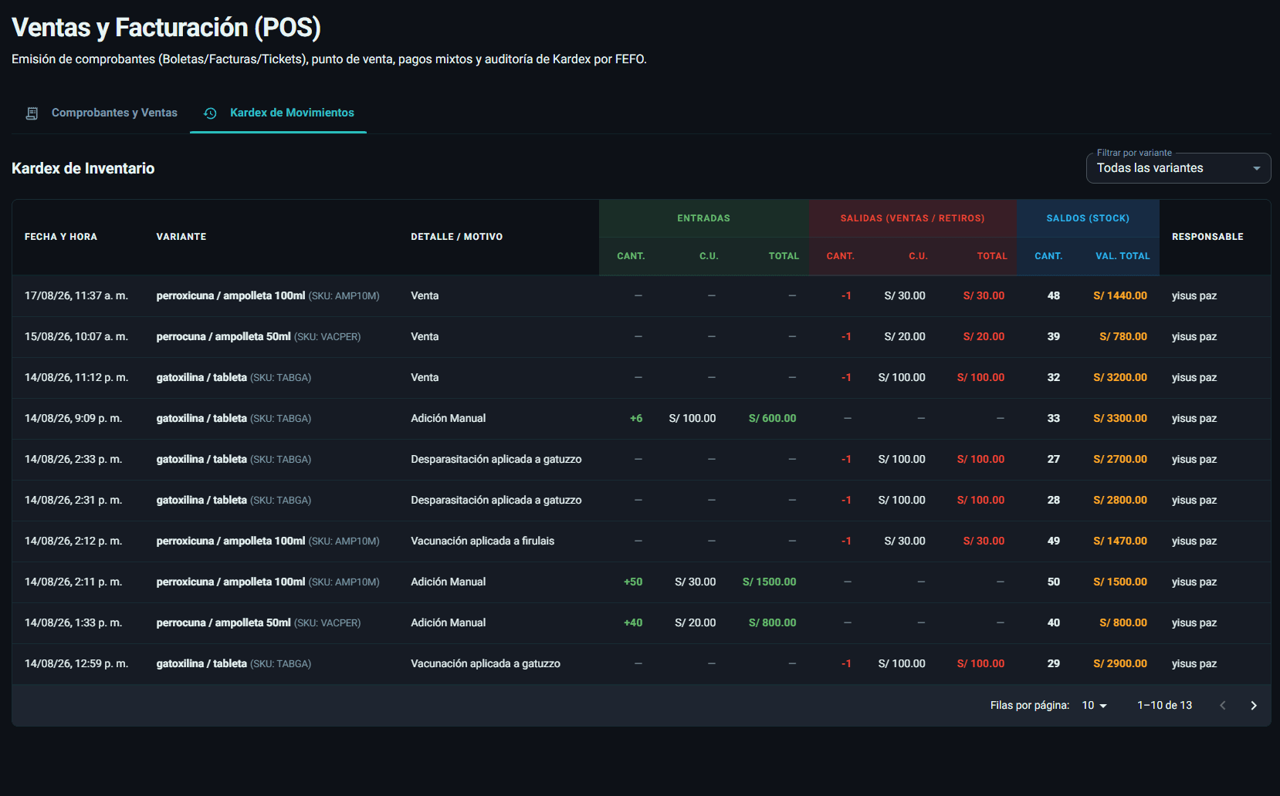Image resolution: width=1280 pixels, height=796 pixels.
Task: Click stock value S/ 2900.00
Action: 1120,663
